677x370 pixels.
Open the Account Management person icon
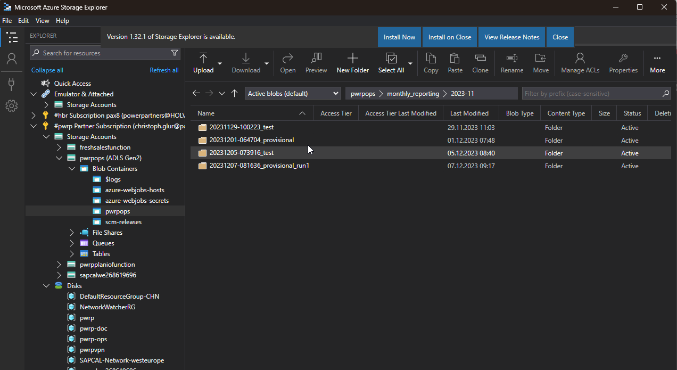point(12,59)
